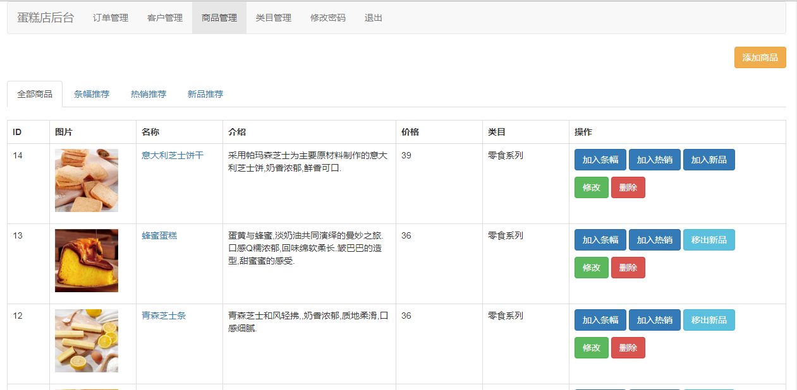Click the 蛋糕店后台 brand title
This screenshot has height=390, width=797.
pyautogui.click(x=46, y=18)
